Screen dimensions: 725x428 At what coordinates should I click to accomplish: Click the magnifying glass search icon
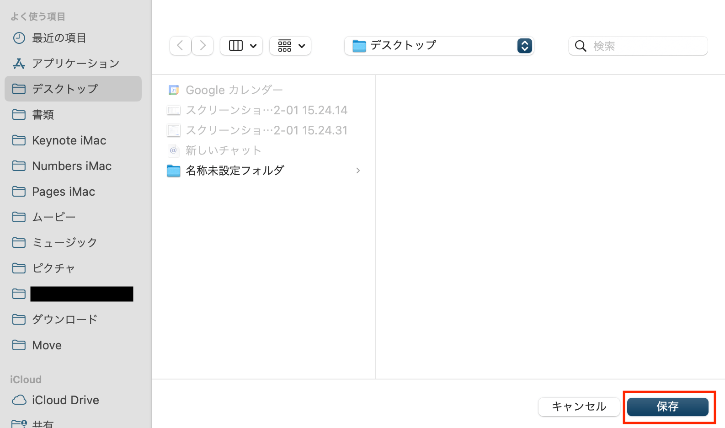point(581,46)
